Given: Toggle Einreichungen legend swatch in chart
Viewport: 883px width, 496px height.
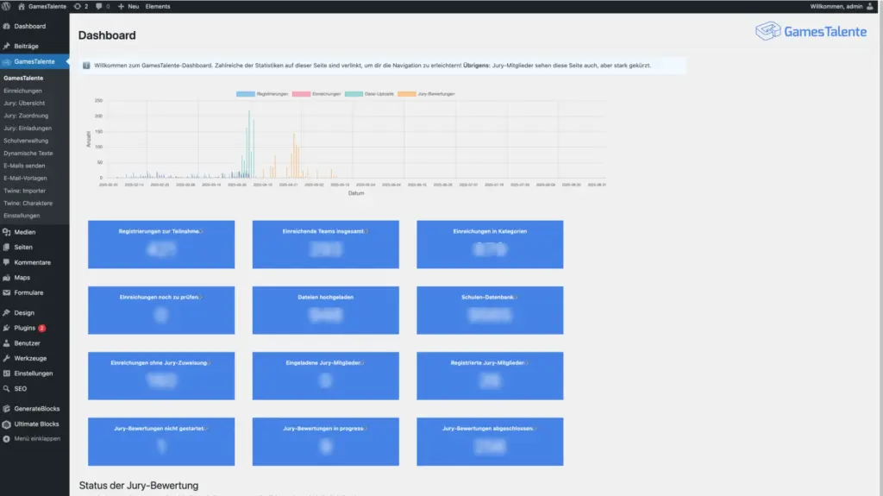Looking at the screenshot, I should 301,93.
